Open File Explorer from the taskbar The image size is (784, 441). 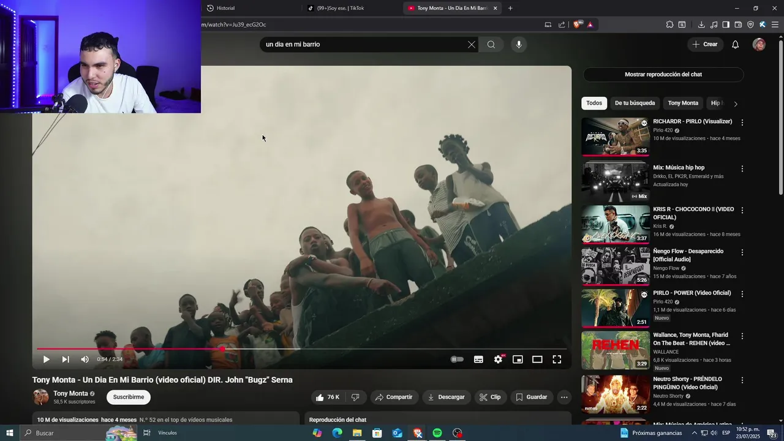[x=357, y=433]
